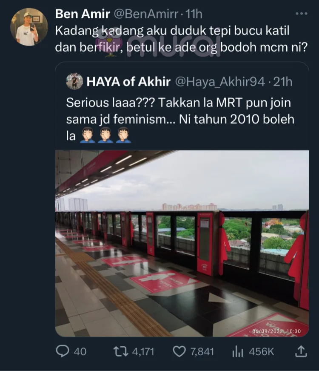
Task: Click the main tweet text by Ben Amir
Action: coord(181,39)
